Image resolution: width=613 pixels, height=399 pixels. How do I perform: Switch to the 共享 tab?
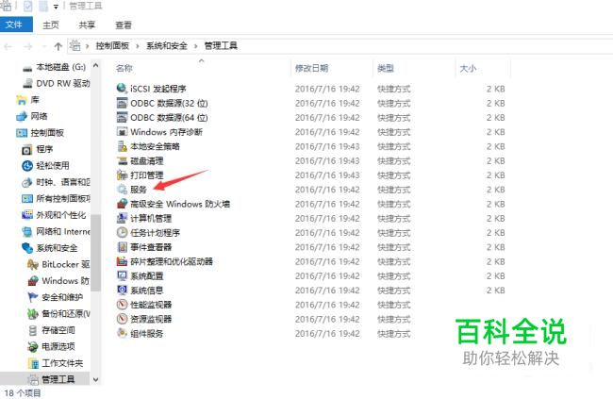point(87,25)
